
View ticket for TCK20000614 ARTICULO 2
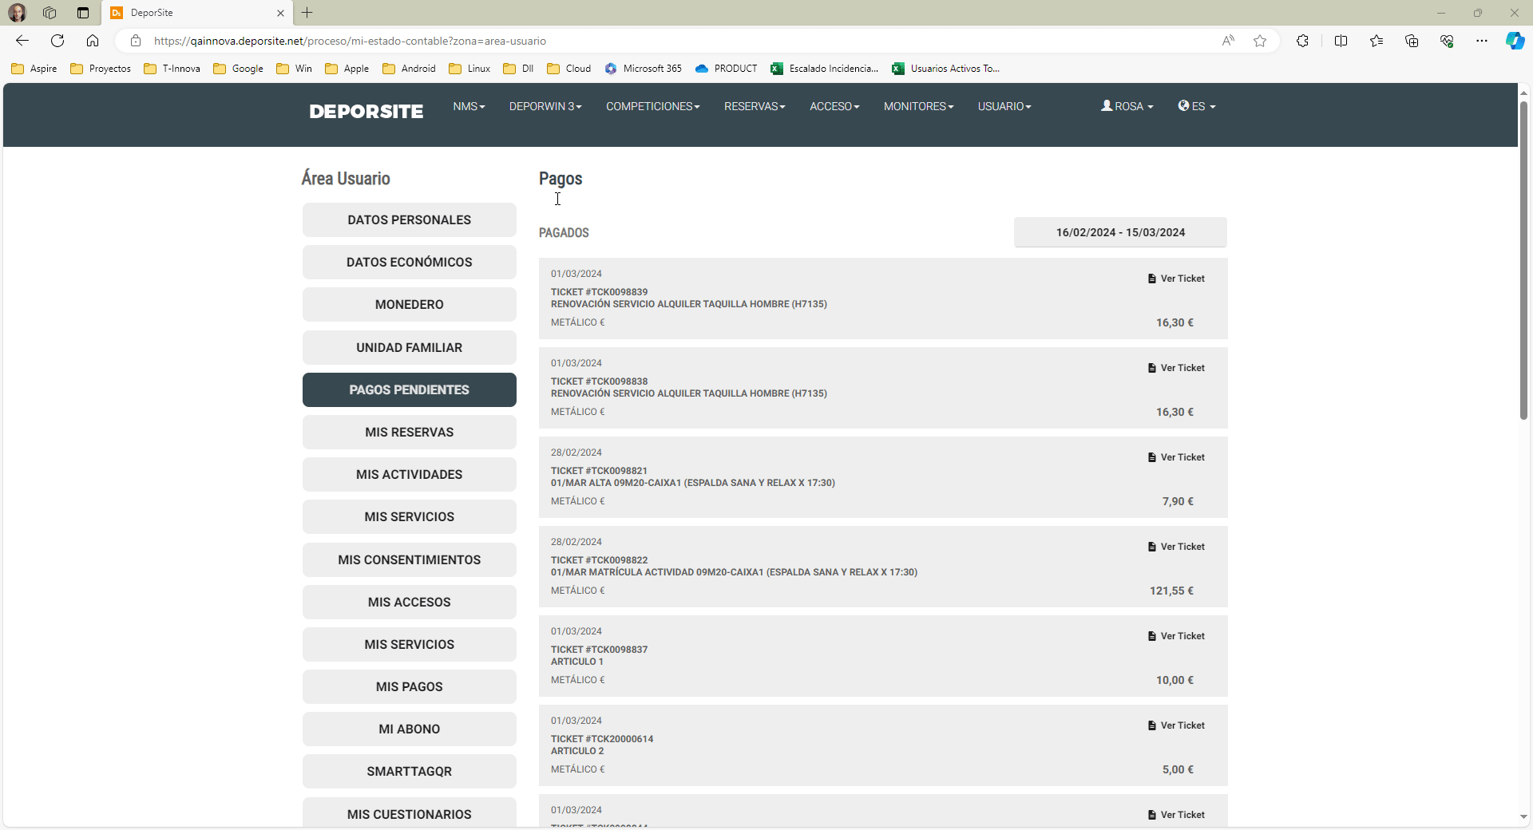[x=1175, y=725]
